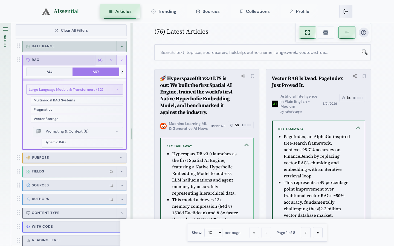Viewport: 394px width, 246px height.
Task: Collapse the Purpose filter
Action: pyautogui.click(x=121, y=158)
